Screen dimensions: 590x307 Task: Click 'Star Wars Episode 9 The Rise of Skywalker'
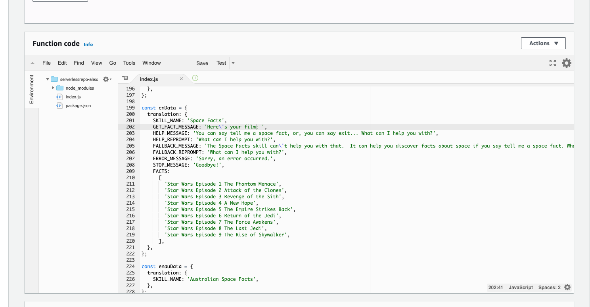(227, 235)
